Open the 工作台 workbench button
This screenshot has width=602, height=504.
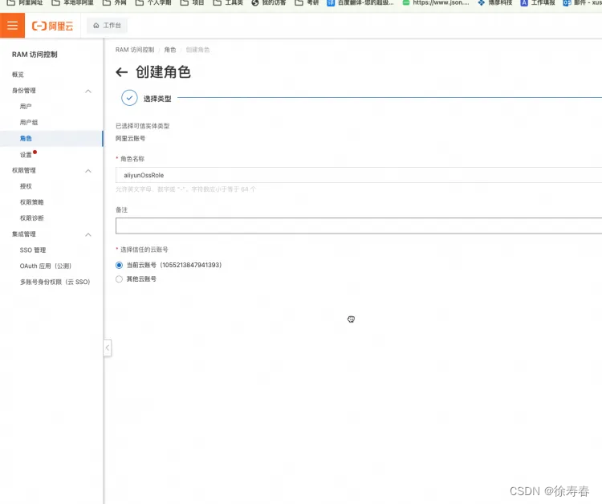click(x=107, y=26)
